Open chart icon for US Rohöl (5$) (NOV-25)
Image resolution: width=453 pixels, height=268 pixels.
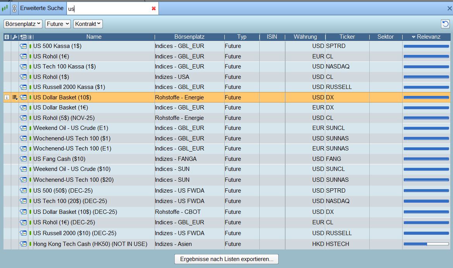click(x=23, y=118)
